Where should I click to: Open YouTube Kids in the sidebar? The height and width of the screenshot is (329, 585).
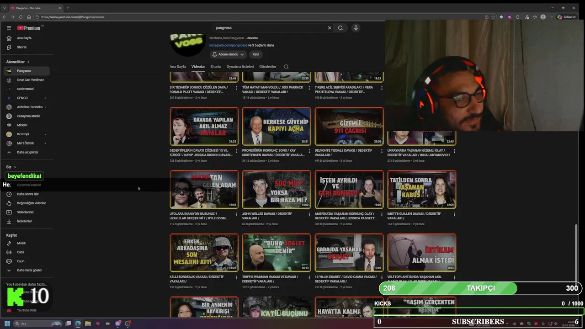27,310
